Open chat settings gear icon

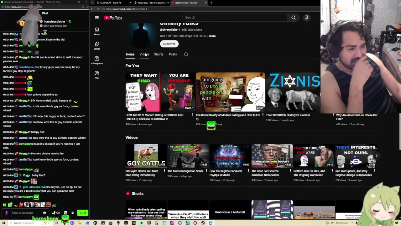(x=72, y=213)
